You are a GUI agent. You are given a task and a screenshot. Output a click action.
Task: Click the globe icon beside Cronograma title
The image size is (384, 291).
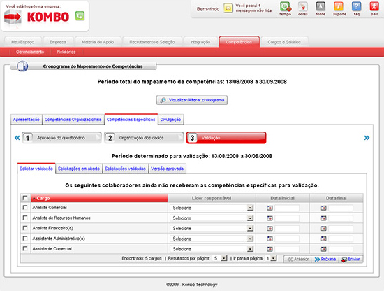(x=22, y=66)
